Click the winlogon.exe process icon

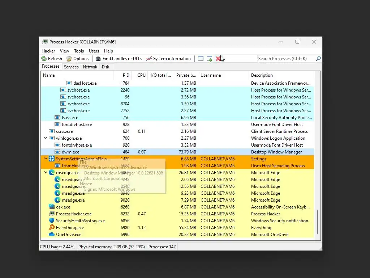[x=52, y=138]
